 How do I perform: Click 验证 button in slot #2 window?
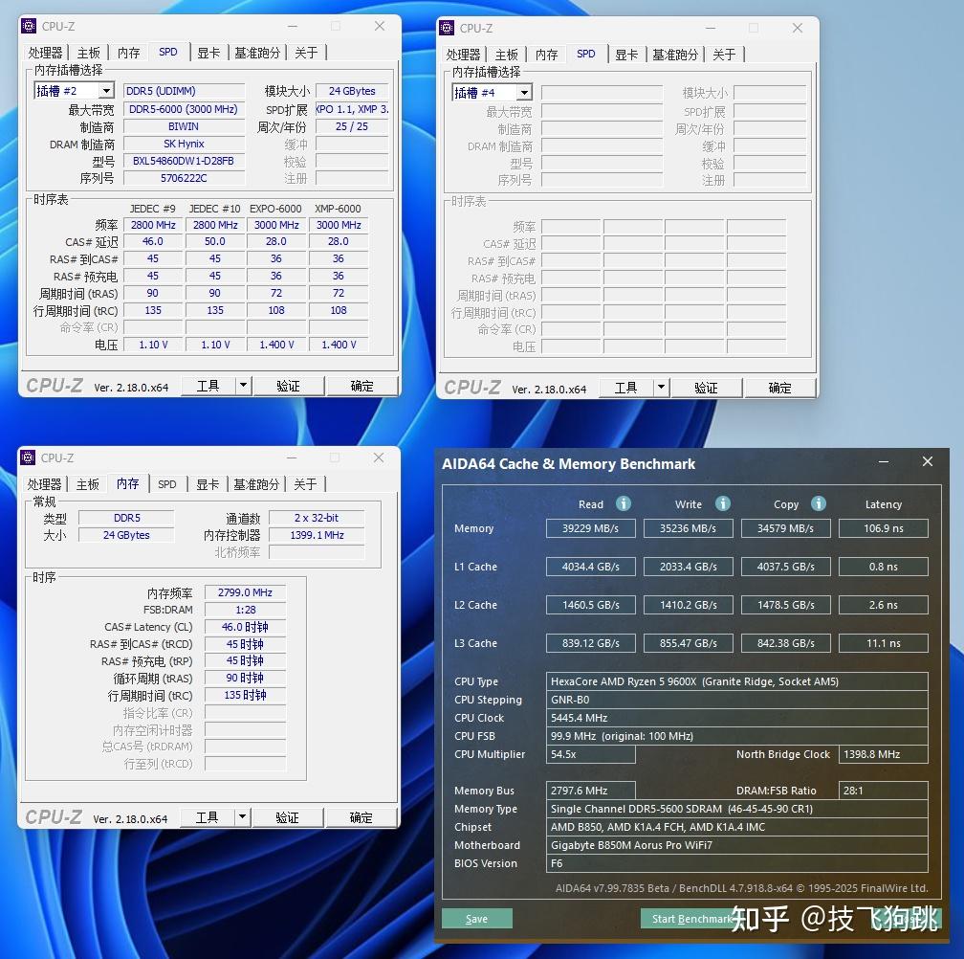tap(289, 386)
